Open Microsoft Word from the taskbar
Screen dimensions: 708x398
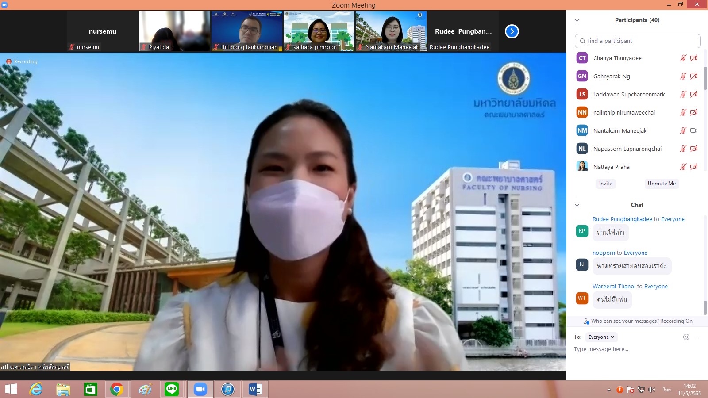click(x=255, y=389)
